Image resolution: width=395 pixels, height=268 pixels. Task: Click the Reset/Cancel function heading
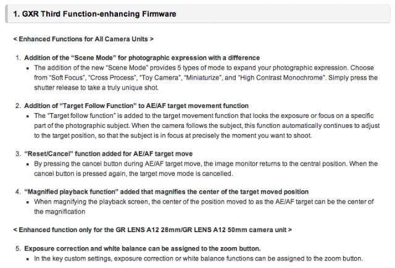pos(109,154)
